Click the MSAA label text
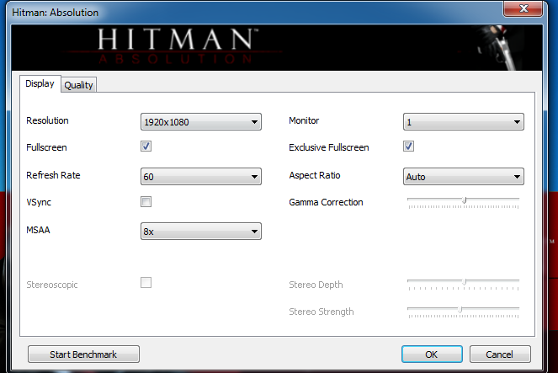 pos(38,230)
